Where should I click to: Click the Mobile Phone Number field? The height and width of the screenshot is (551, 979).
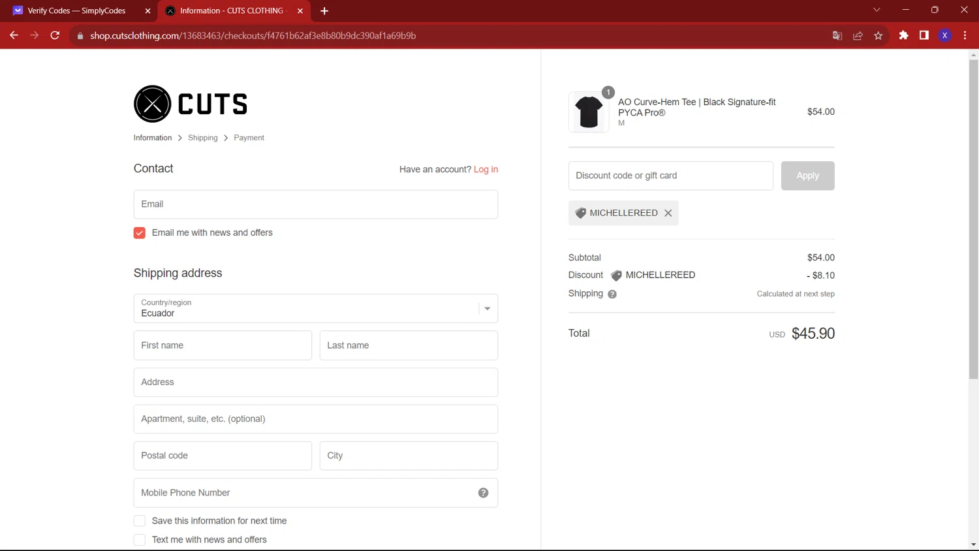(316, 493)
